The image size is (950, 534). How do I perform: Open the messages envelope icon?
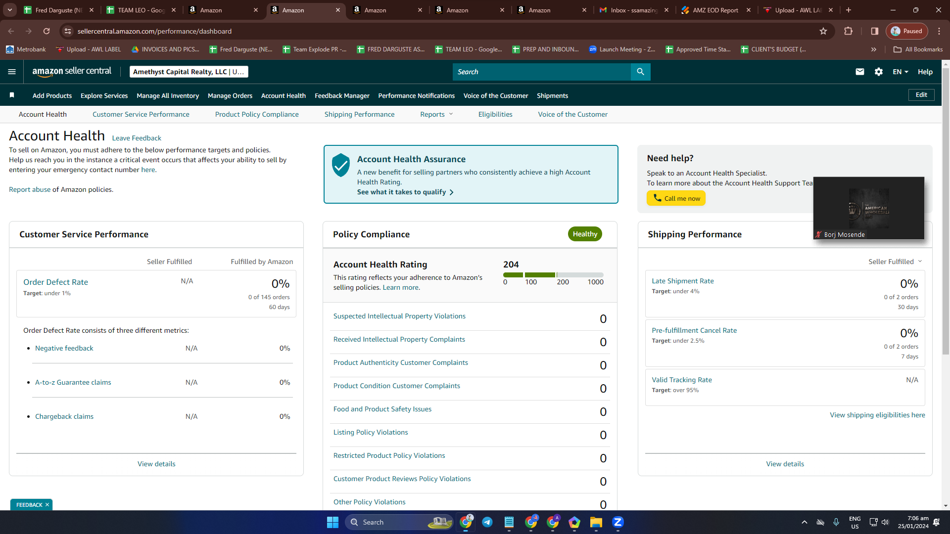860,72
